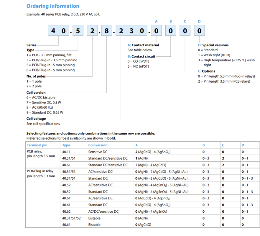Select the '4 0' series code box
This screenshot has height=236, width=260.
(58, 31)
